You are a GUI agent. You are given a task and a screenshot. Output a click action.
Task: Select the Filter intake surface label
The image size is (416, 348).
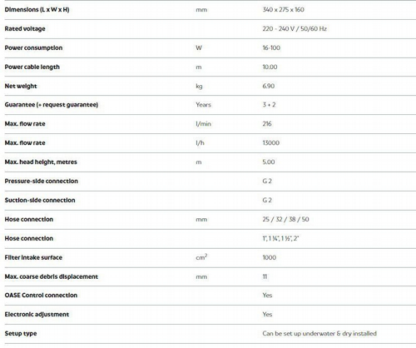coord(33,257)
